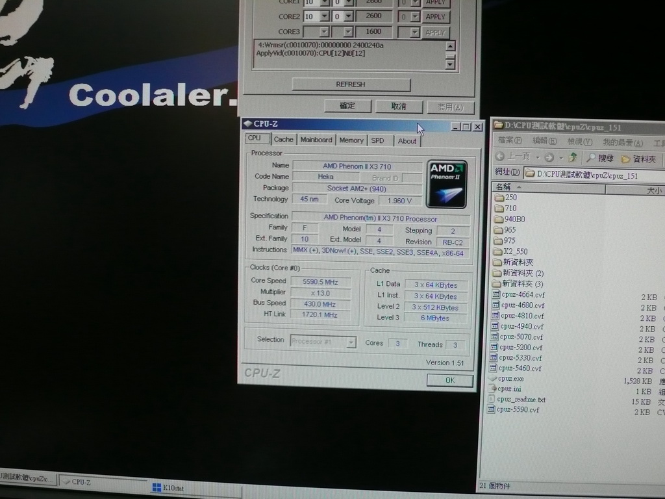Switch to the Memory tab in CPU-Z
665x499 pixels.
click(351, 140)
